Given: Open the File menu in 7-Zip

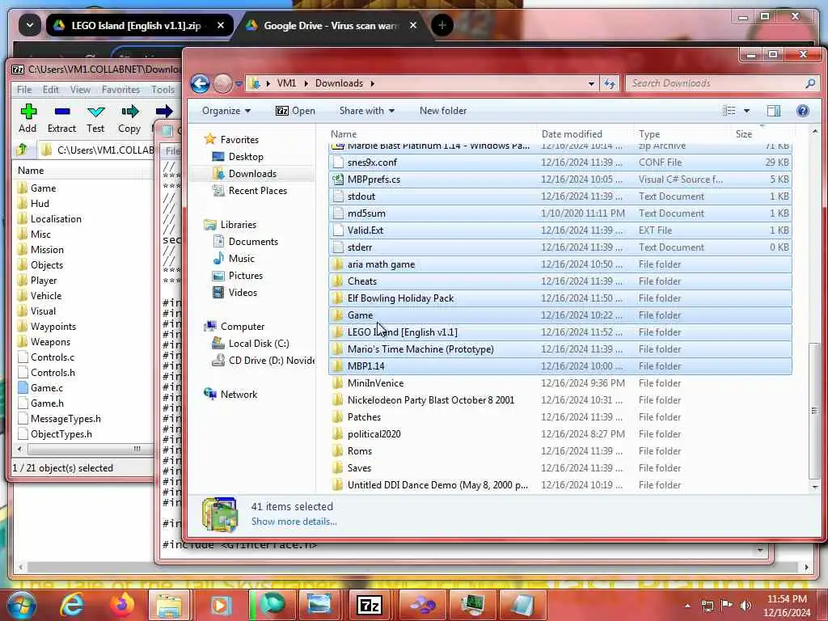Looking at the screenshot, I should pos(24,90).
